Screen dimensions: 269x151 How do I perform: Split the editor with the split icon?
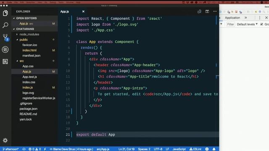pos(207,11)
